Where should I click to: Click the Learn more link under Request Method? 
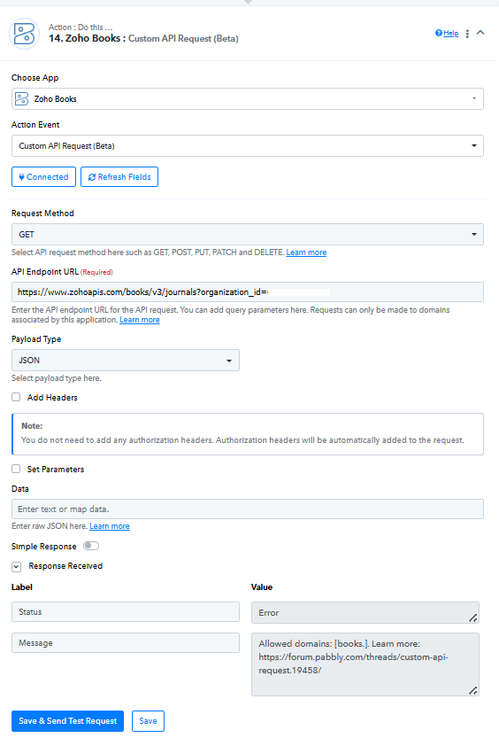(x=306, y=252)
